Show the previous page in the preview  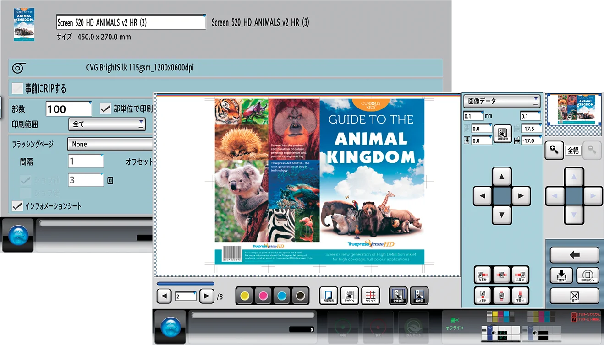coord(164,296)
